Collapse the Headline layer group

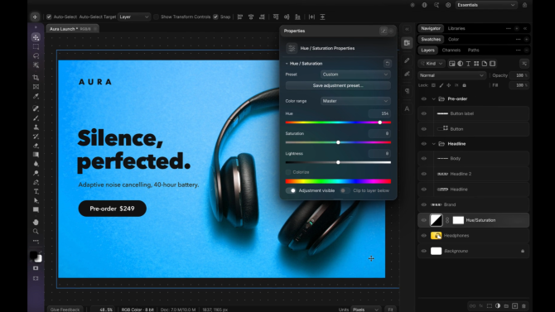coord(433,144)
